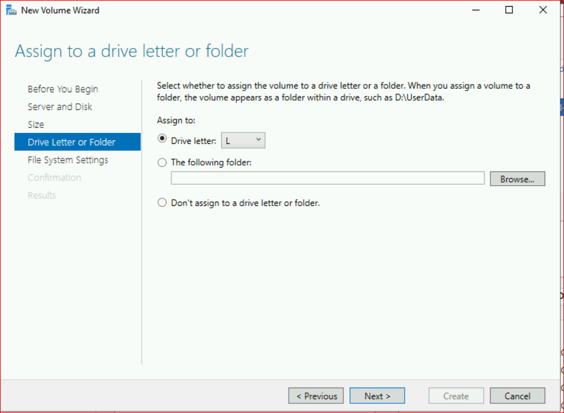Screen dimensions: 564x413
Task: Jump to the Size step in sidebar
Action: tap(36, 125)
